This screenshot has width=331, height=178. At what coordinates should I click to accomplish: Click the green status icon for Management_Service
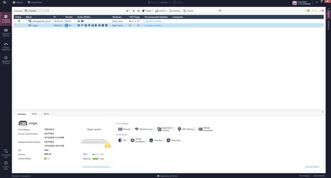19,21
